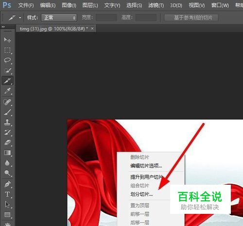Open the 图像(I) menu
The height and width of the screenshot is (226, 243).
[x=69, y=5]
